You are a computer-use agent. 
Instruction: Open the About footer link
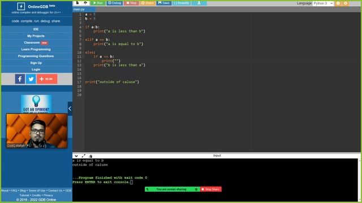[x=5, y=191]
